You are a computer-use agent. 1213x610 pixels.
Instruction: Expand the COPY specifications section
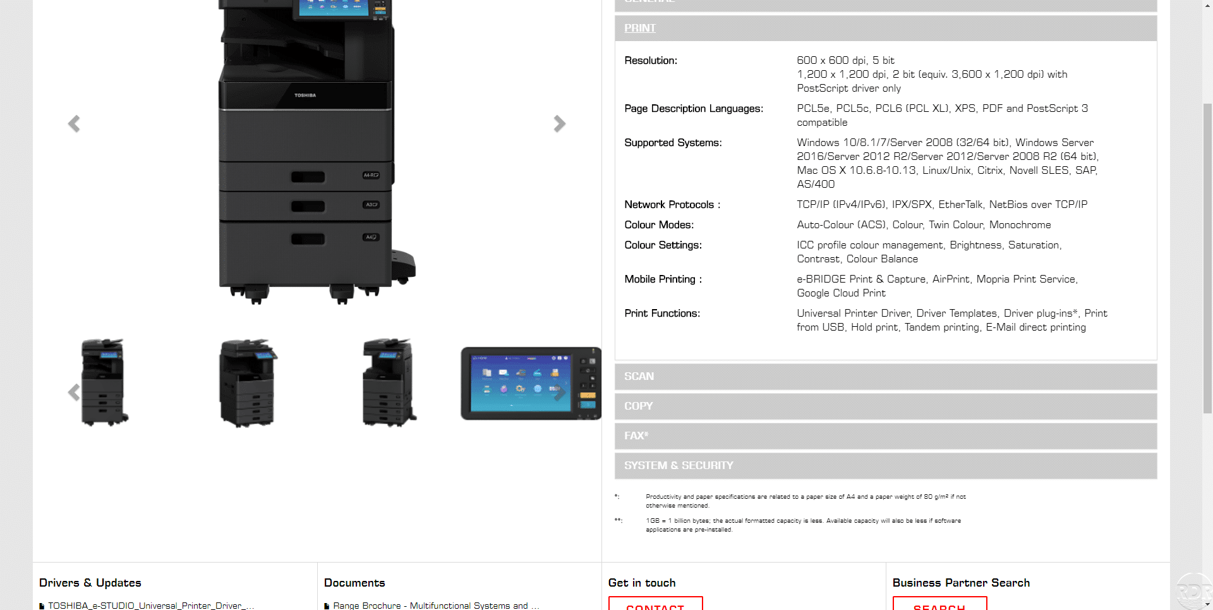[886, 406]
